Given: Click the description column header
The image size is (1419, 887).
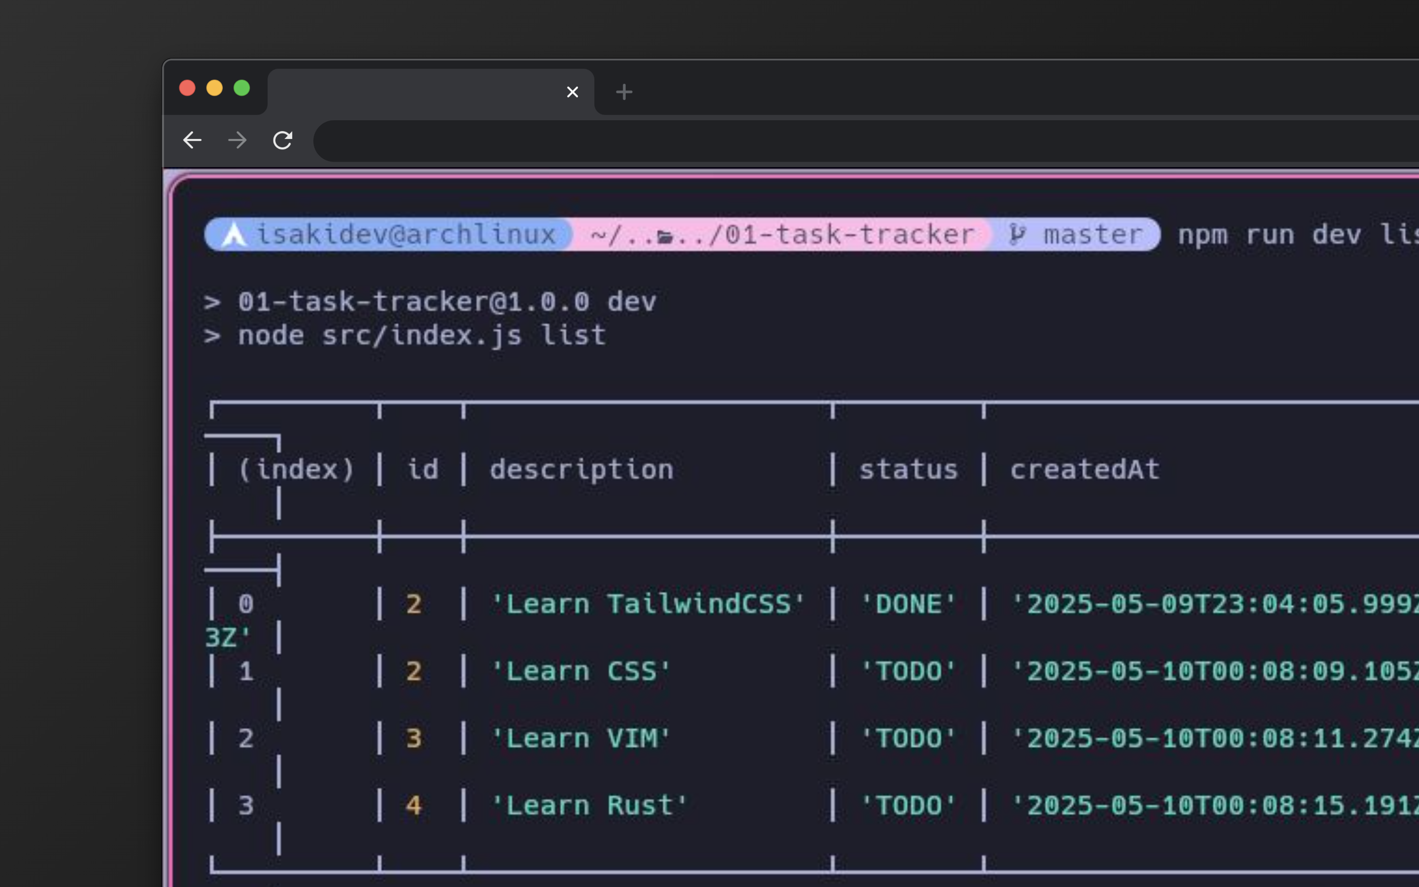Looking at the screenshot, I should coord(581,469).
